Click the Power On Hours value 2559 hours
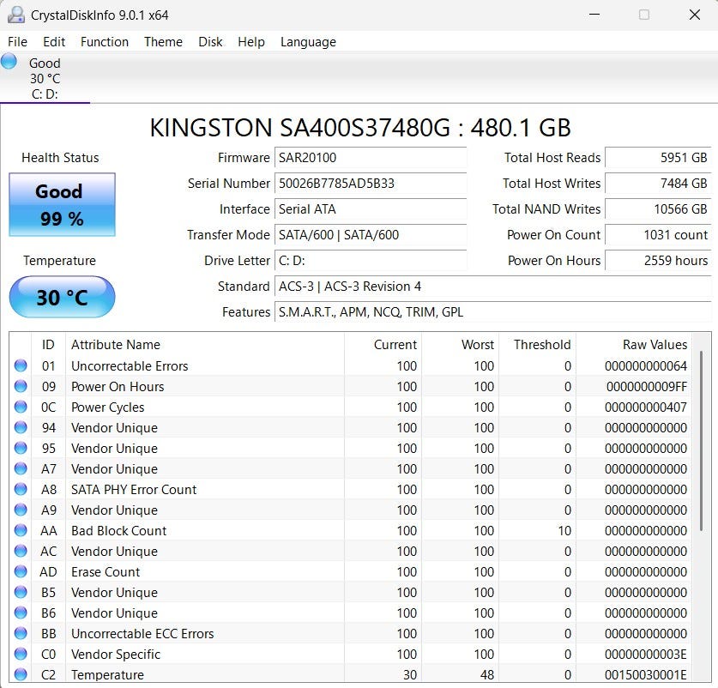The width and height of the screenshot is (718, 688). click(x=658, y=260)
